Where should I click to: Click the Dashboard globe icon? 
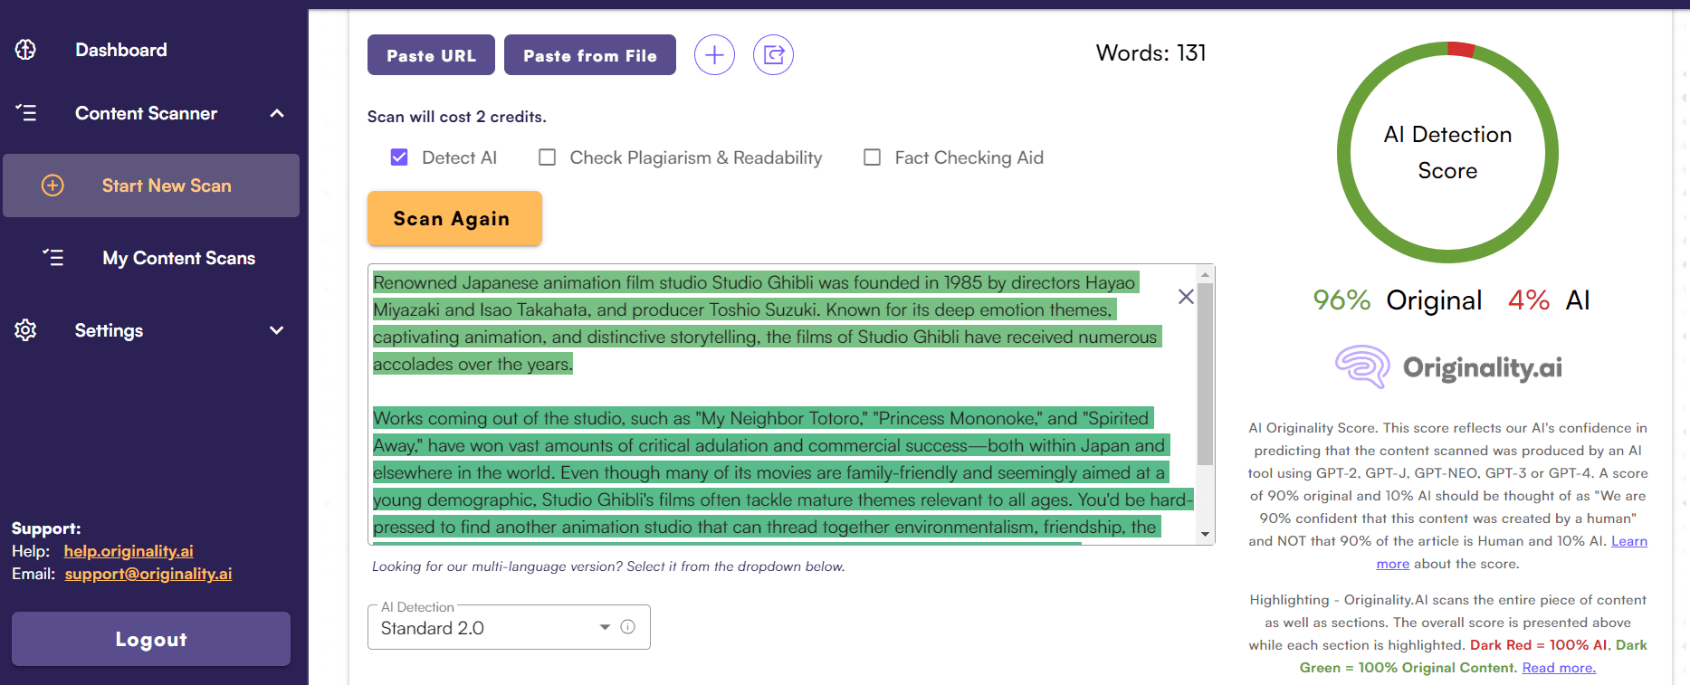click(x=25, y=50)
